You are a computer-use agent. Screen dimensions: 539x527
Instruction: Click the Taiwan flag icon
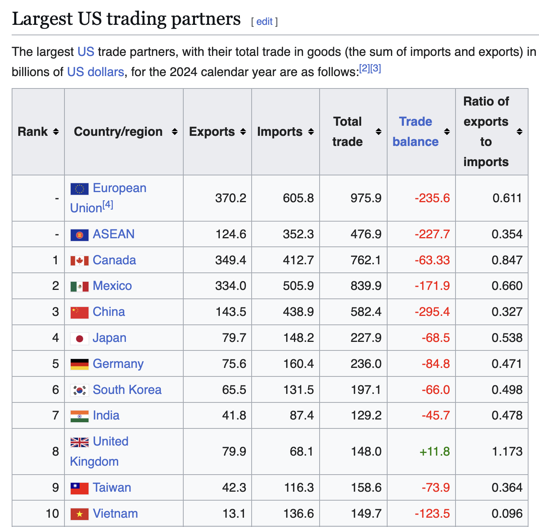(x=80, y=488)
